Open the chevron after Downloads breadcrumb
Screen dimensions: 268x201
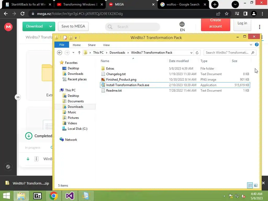(x=128, y=53)
